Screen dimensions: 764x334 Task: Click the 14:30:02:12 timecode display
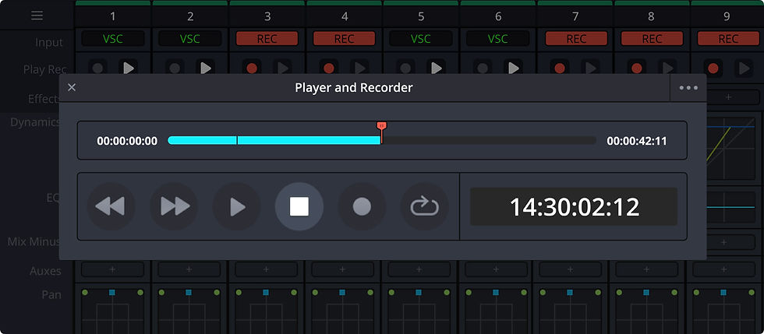pos(574,207)
